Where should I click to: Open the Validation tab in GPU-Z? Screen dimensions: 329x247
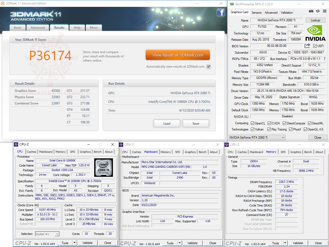pos(287,12)
